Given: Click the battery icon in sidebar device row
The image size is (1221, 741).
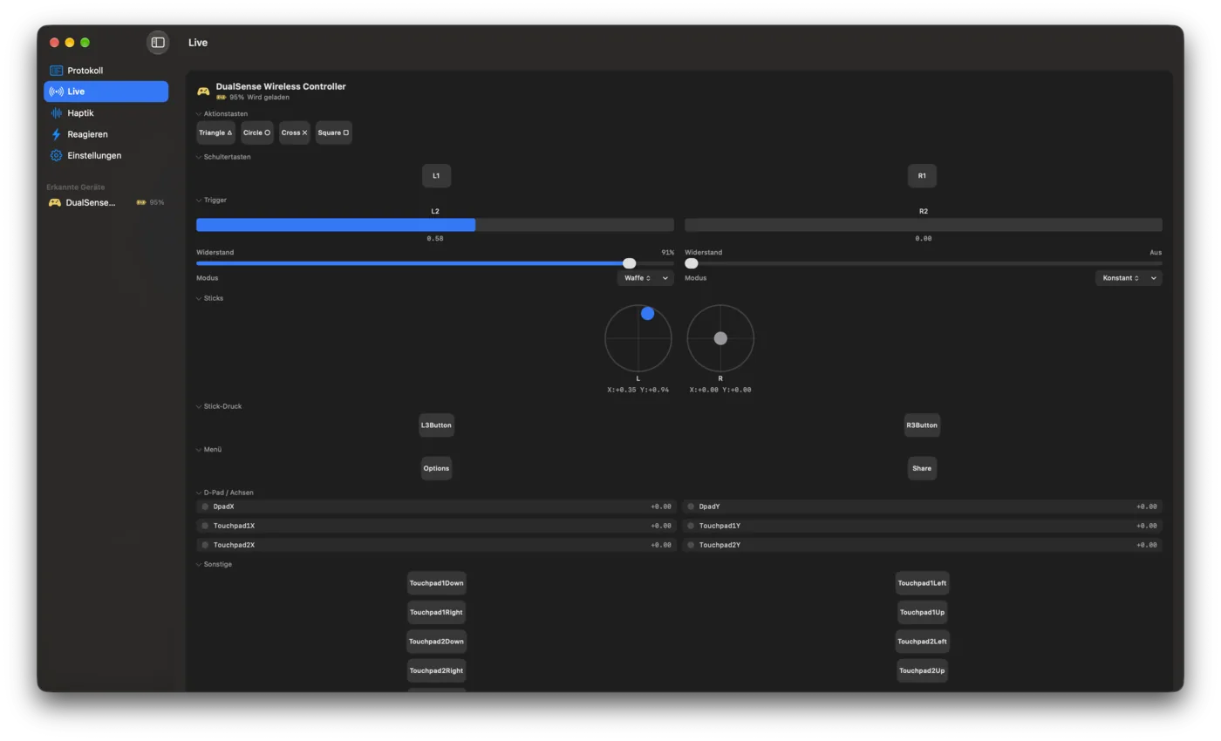Looking at the screenshot, I should click(141, 202).
